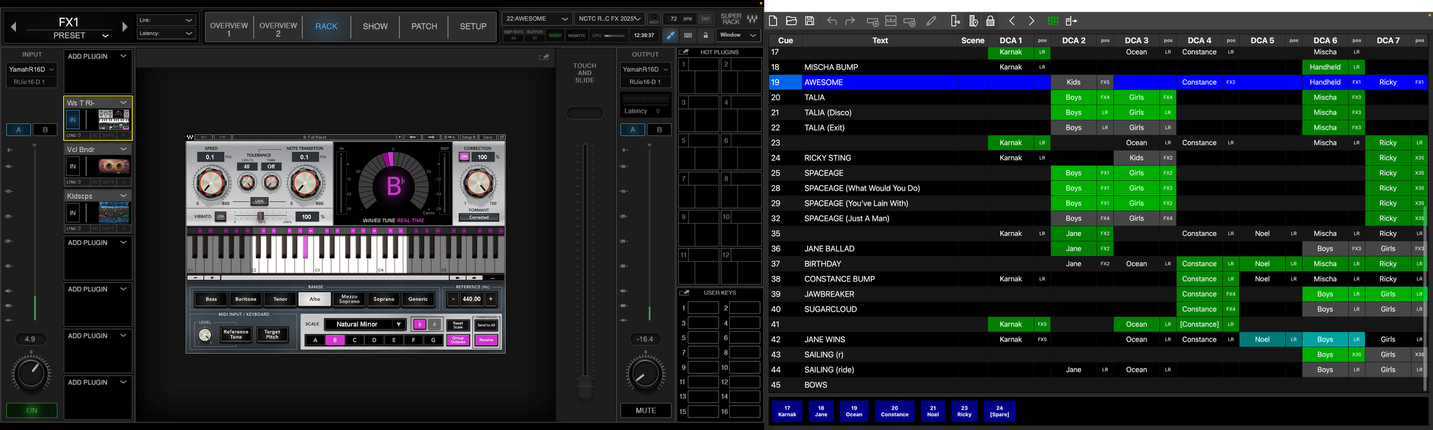This screenshot has height=430, width=1433.
Task: Select the sharp (#) notation button
Action: click(x=434, y=325)
